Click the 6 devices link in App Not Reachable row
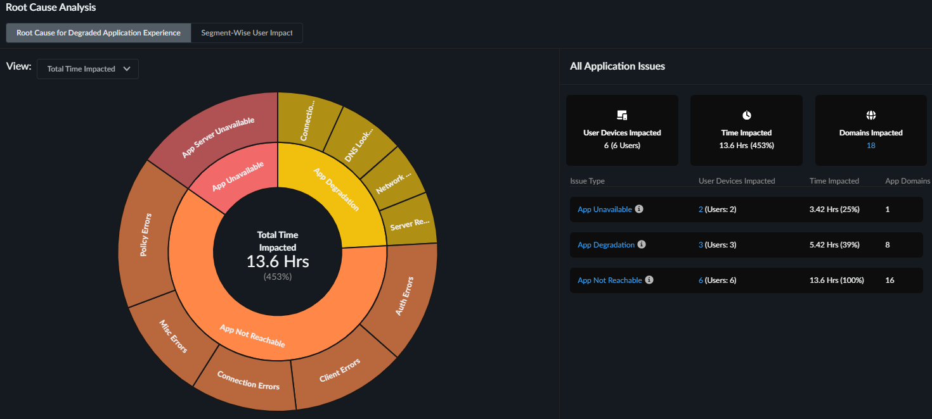932x419 pixels. pyautogui.click(x=701, y=280)
